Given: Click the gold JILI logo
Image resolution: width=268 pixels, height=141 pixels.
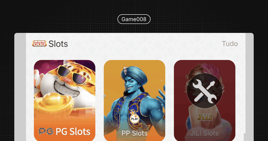Looking at the screenshot, I should click(x=204, y=117).
